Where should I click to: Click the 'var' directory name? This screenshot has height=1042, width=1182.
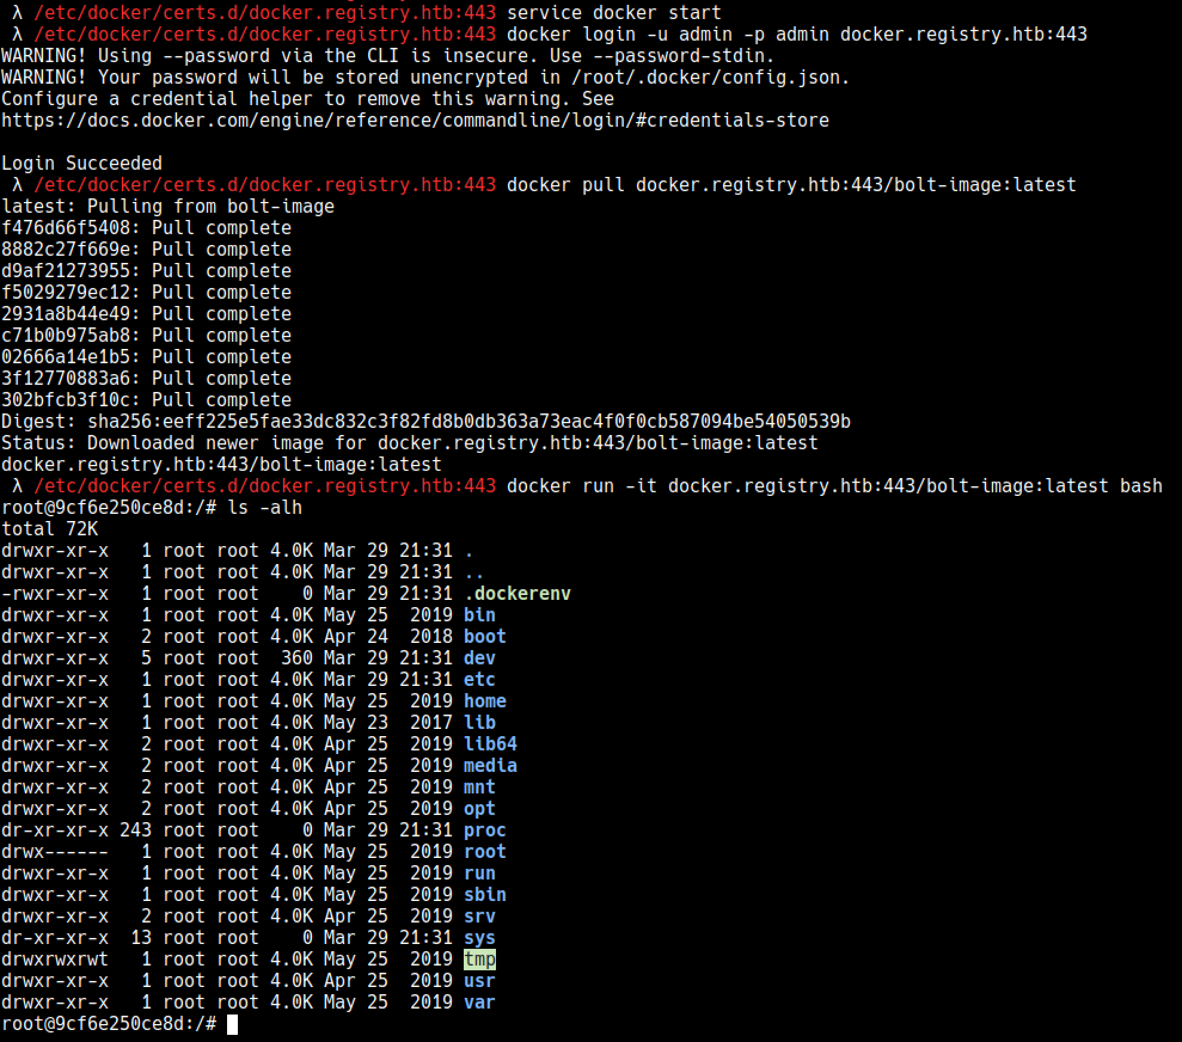tap(480, 1002)
